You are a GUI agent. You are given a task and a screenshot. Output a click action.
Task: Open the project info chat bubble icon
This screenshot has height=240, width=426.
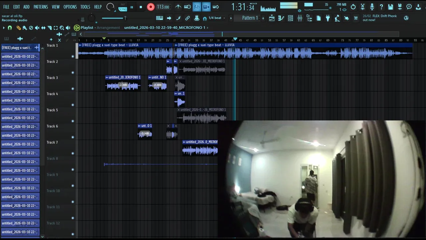(x=409, y=7)
